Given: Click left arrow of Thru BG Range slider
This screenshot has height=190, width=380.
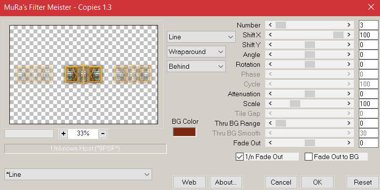Looking at the screenshot, I should point(270,123).
